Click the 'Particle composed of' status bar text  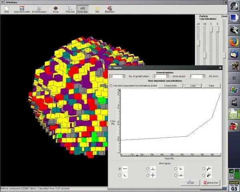(x=35, y=189)
